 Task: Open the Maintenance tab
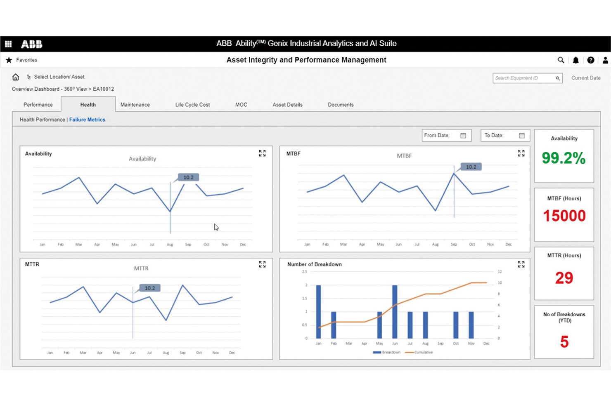pyautogui.click(x=135, y=105)
